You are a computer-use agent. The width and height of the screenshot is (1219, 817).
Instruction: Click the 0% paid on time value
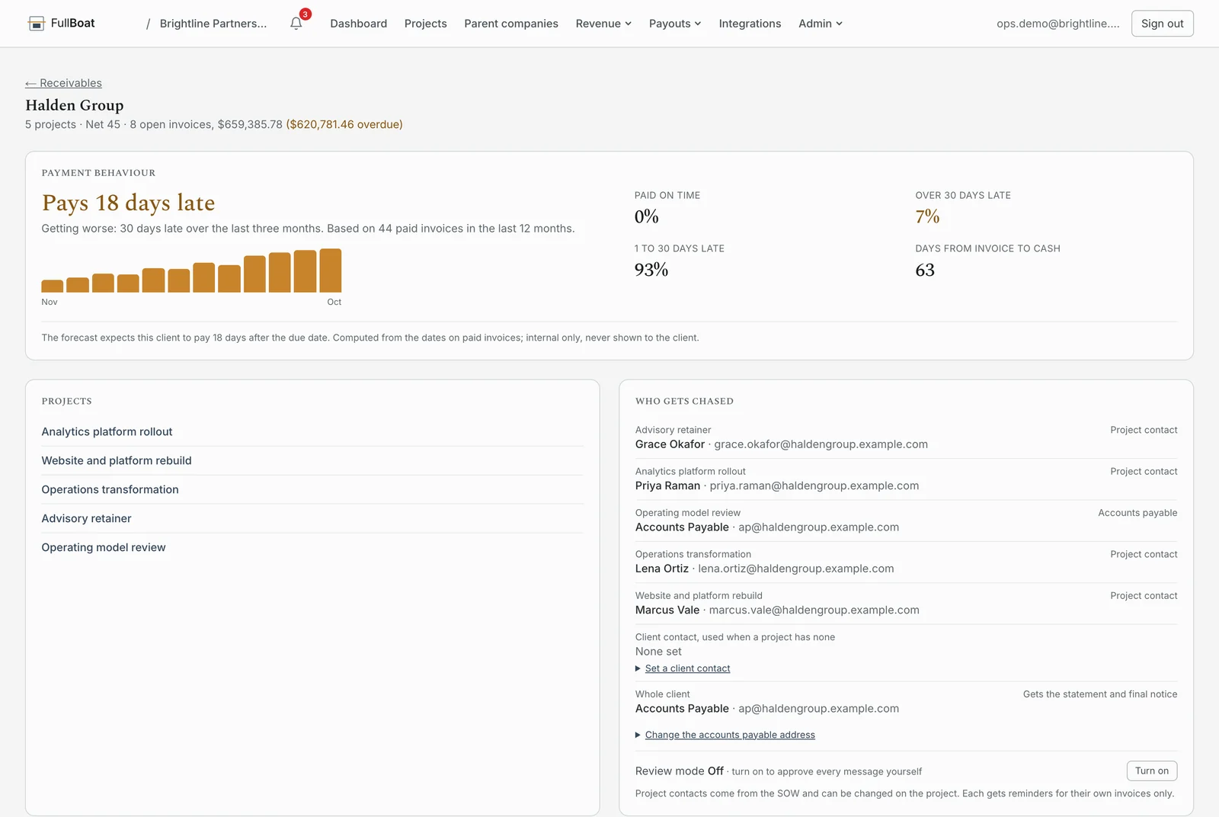coord(647,216)
